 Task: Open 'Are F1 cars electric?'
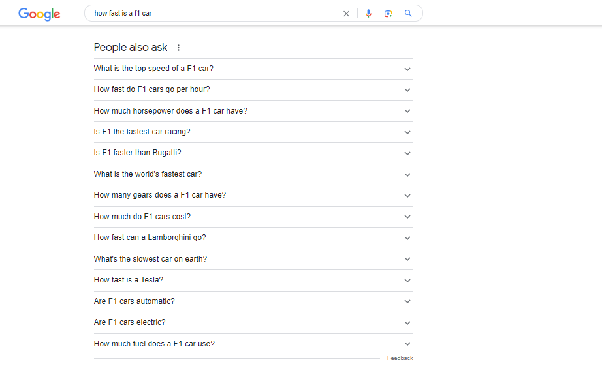(x=129, y=322)
